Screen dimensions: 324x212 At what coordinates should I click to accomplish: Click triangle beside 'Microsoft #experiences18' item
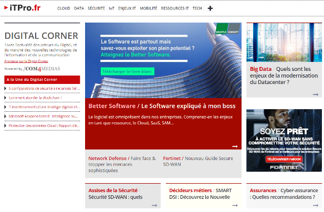coord(5,116)
